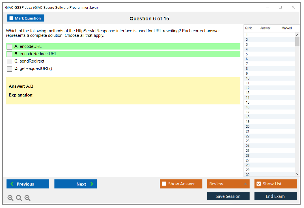This screenshot has height=208, width=304.
Task: Tick the checkbox for option D getRequestURL()
Action: point(9,69)
